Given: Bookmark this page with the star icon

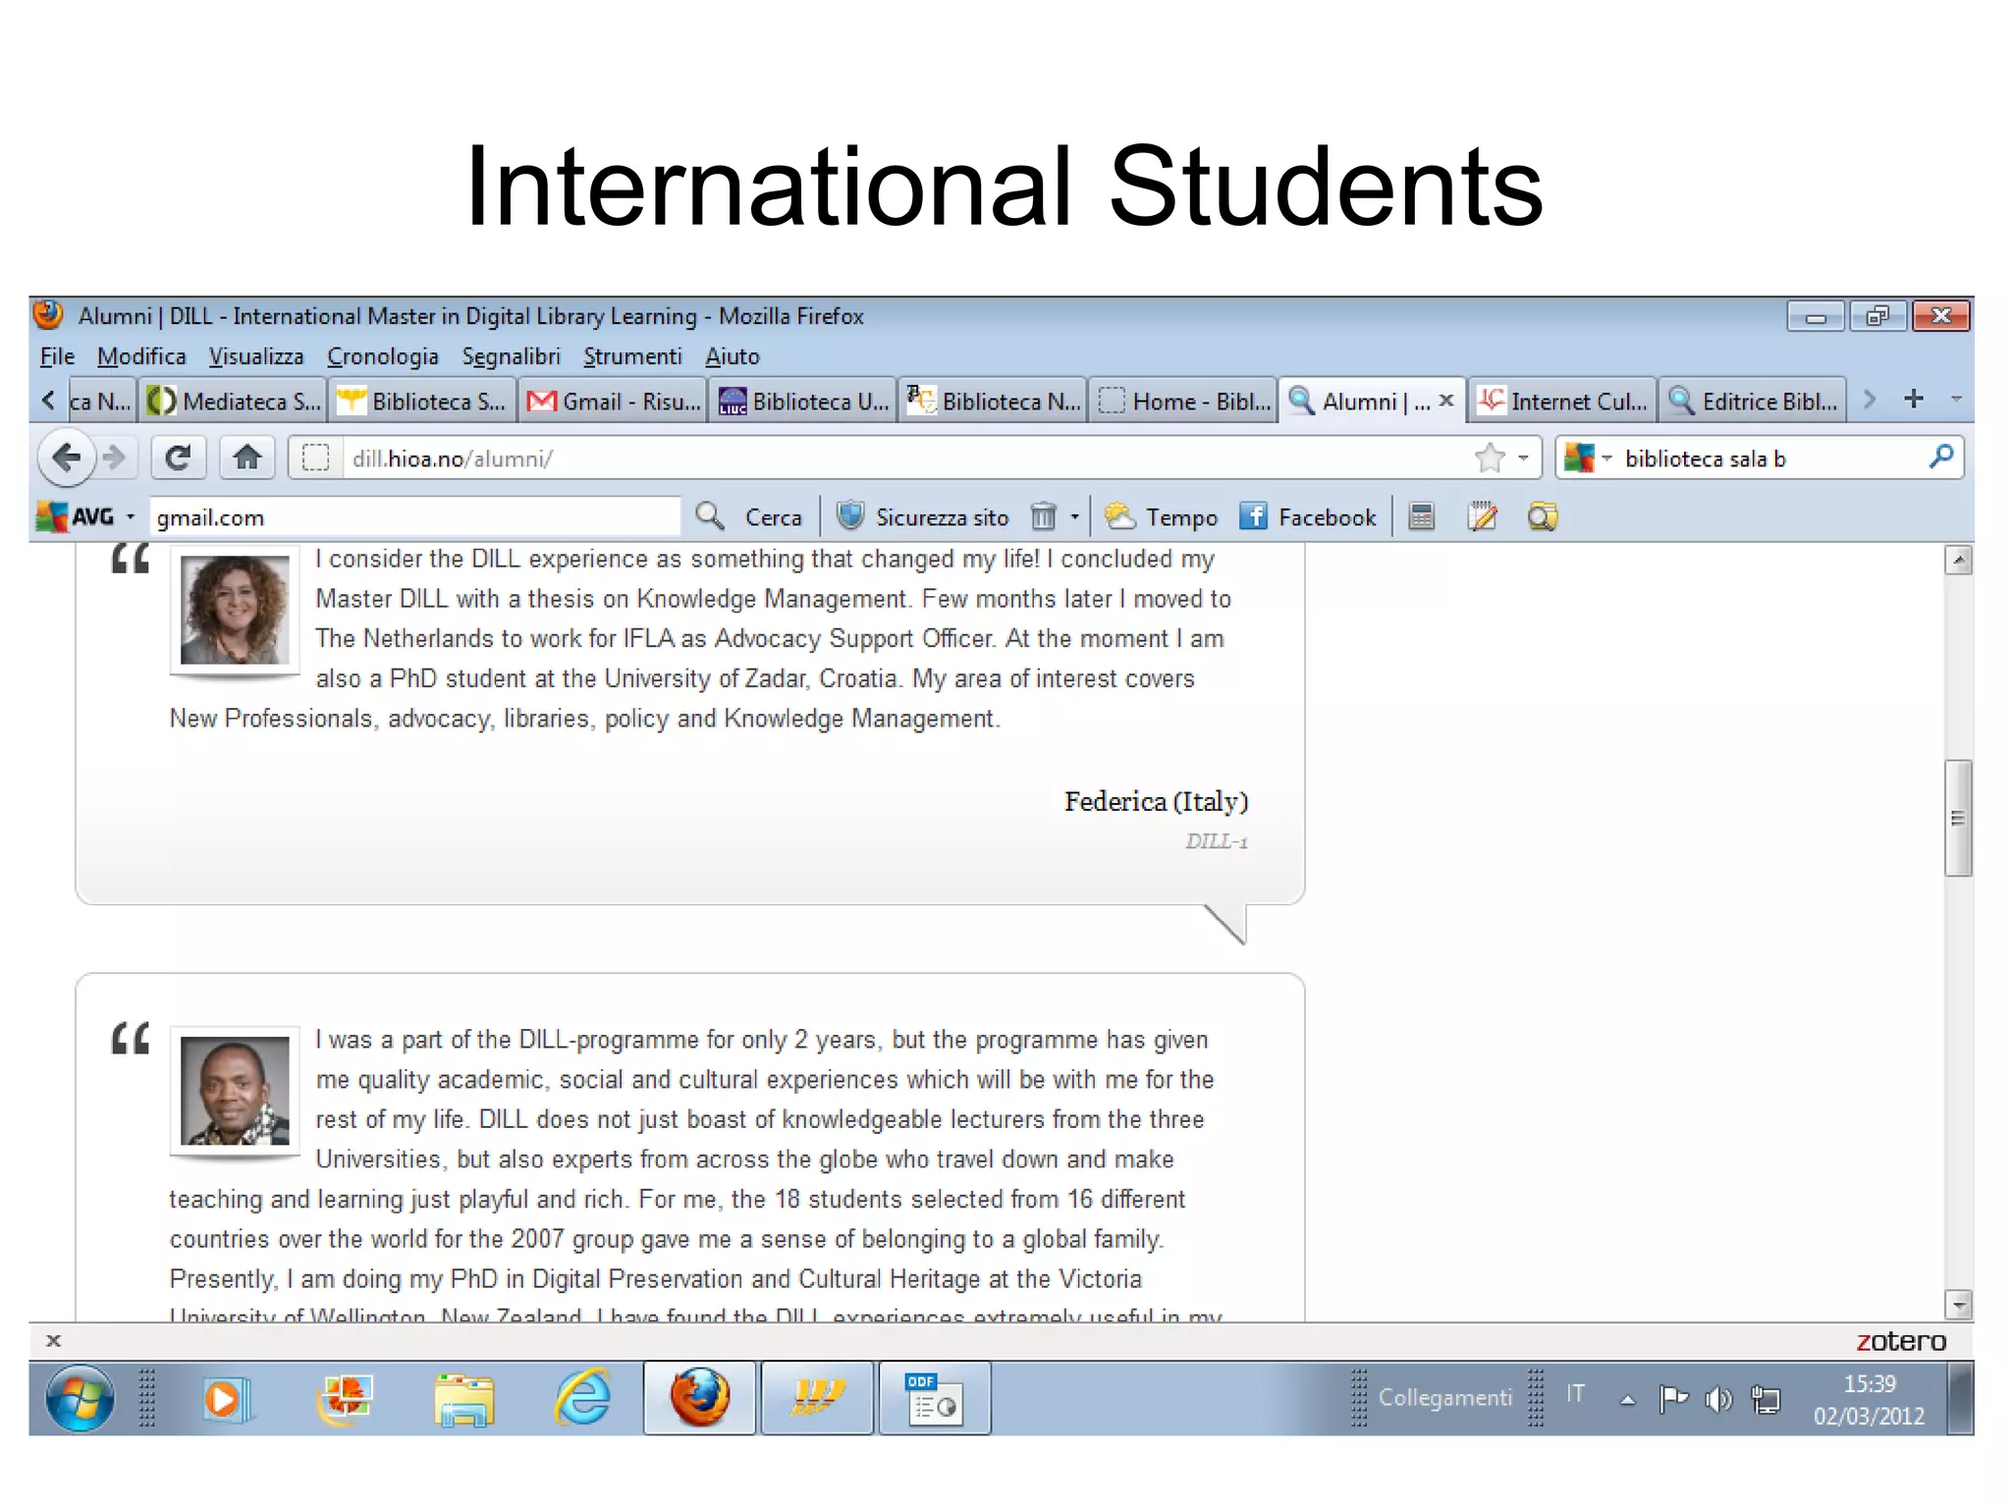Looking at the screenshot, I should click(x=1490, y=457).
